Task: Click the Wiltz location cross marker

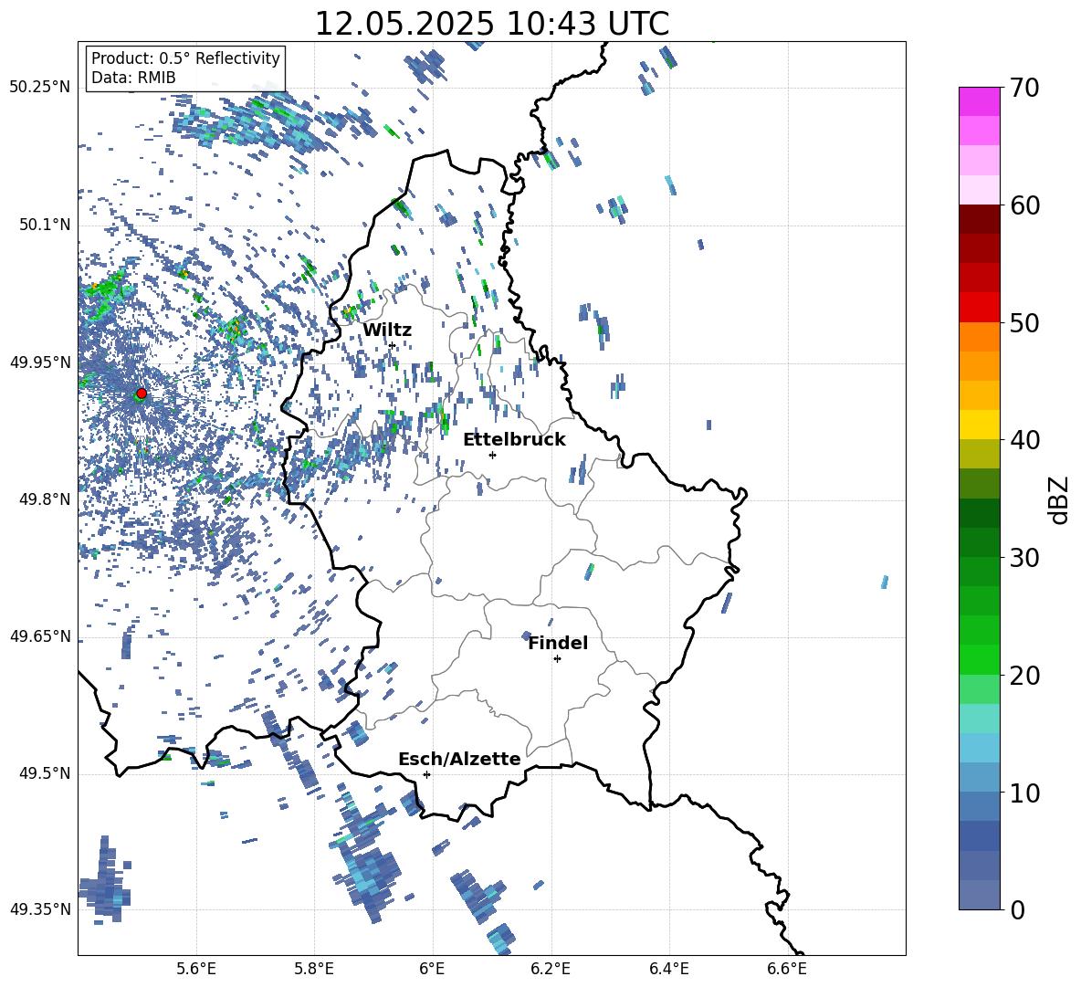Action: point(393,345)
